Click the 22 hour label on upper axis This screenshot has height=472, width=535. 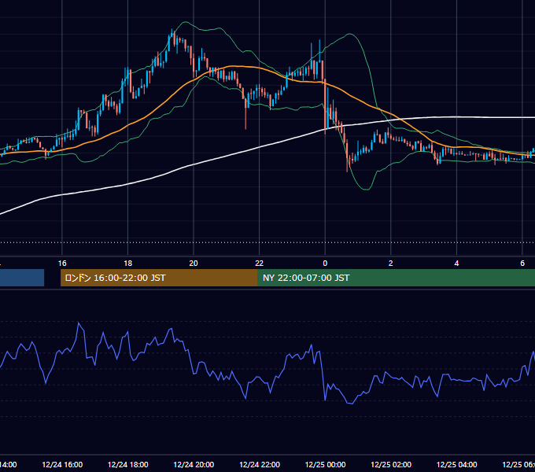(x=260, y=264)
